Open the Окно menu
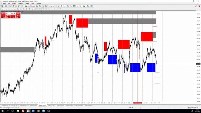Image resolution: width=201 pixels, height=113 pixels. (x=33, y=3)
